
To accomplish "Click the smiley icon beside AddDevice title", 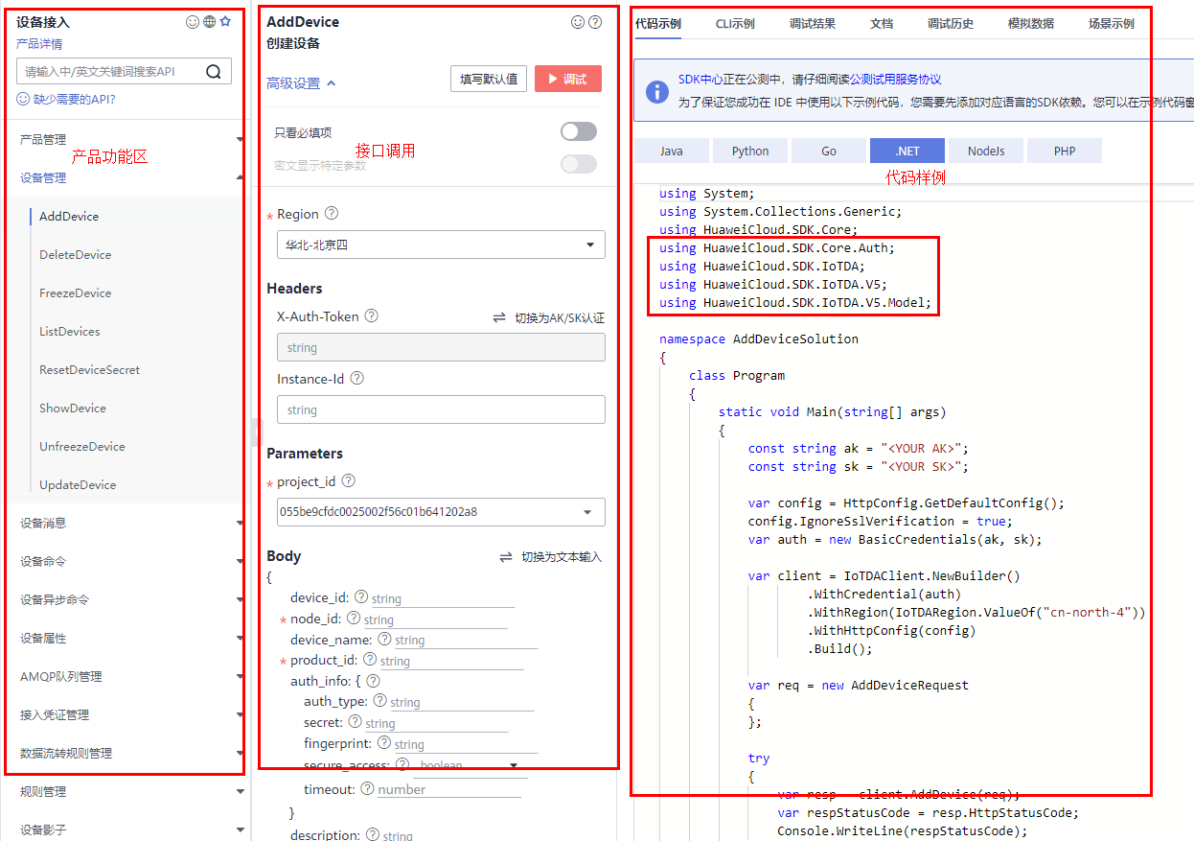I will (577, 22).
